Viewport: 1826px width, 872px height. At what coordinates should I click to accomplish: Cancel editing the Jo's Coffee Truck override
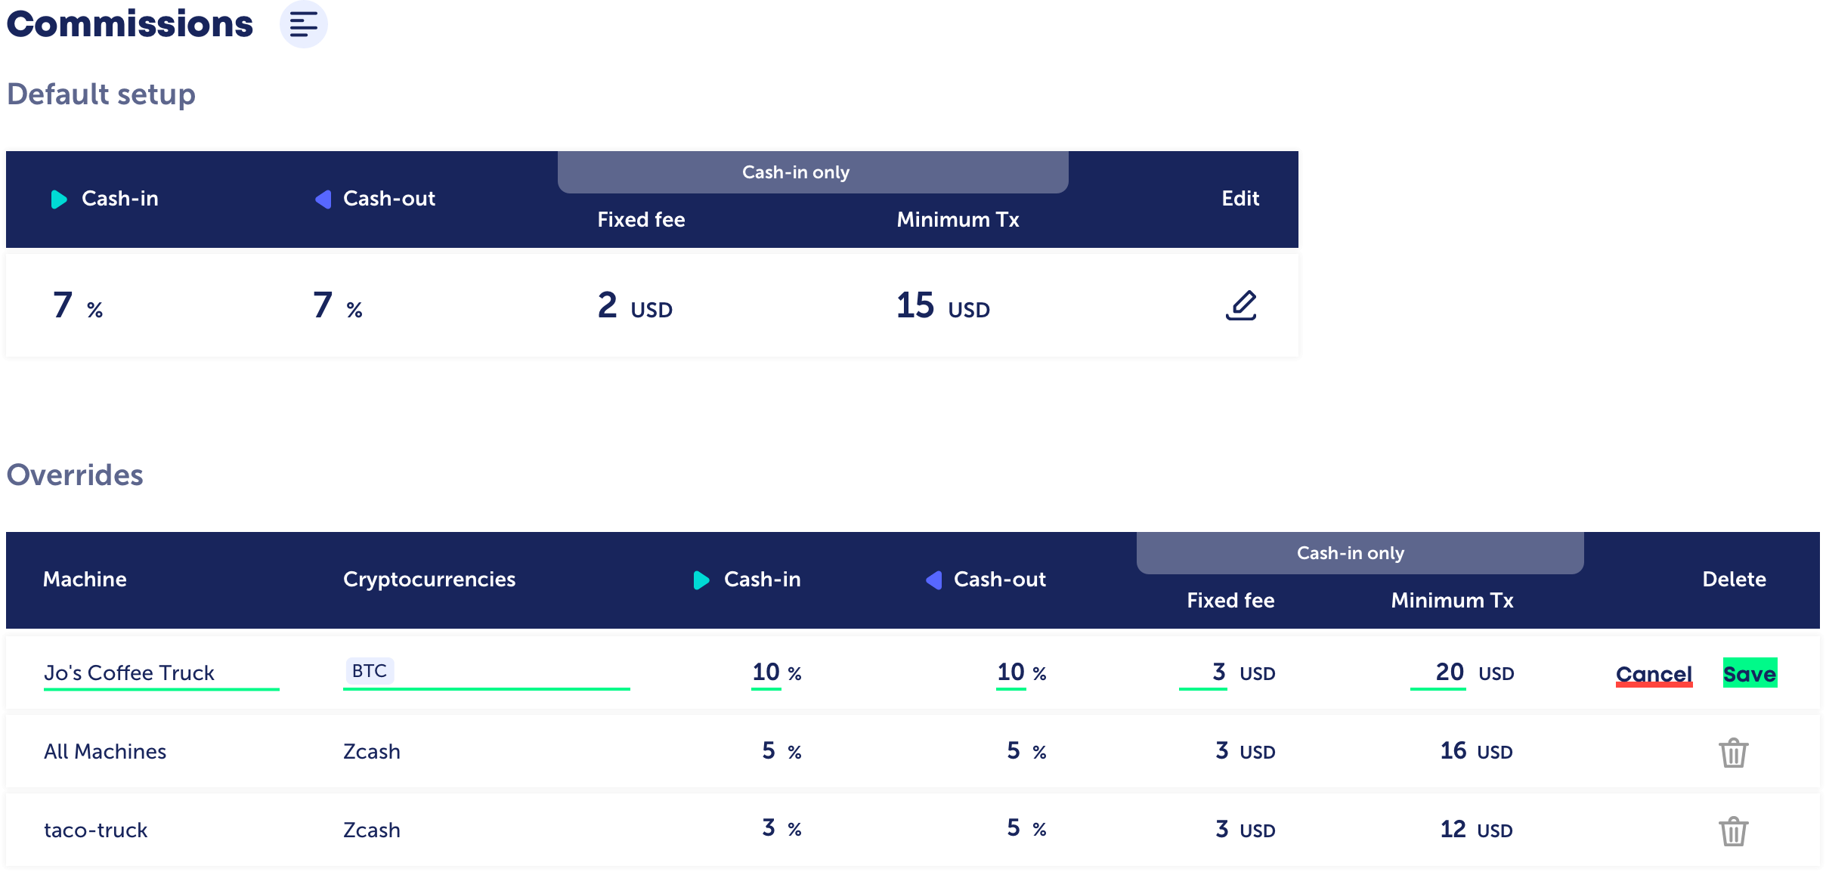[1654, 674]
